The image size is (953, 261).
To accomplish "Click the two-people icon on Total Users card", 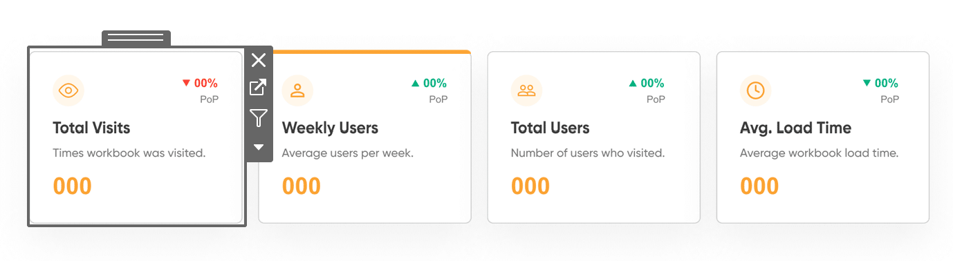I will tap(526, 90).
